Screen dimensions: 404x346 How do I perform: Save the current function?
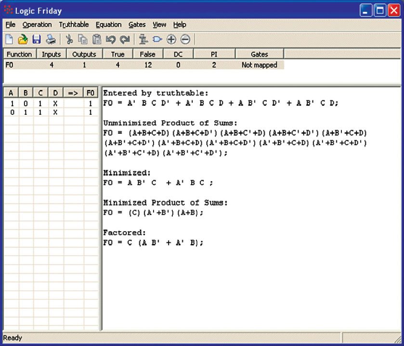[37, 39]
